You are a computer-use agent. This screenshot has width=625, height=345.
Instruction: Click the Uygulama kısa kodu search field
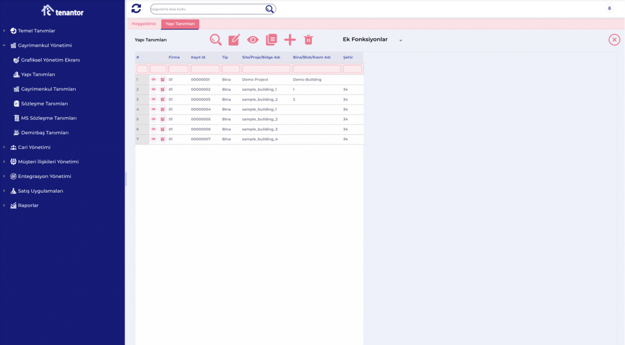tap(206, 9)
